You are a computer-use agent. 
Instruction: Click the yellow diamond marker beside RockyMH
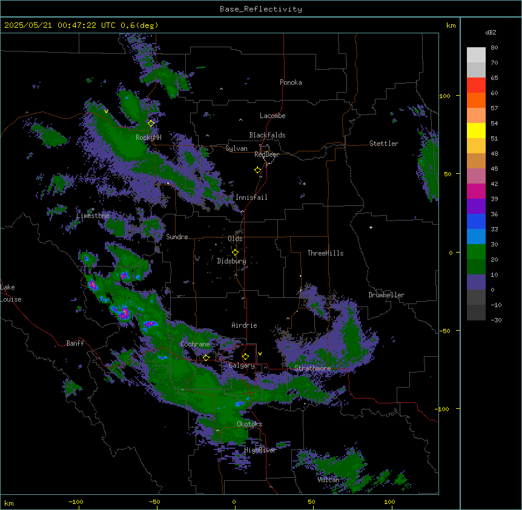point(151,124)
